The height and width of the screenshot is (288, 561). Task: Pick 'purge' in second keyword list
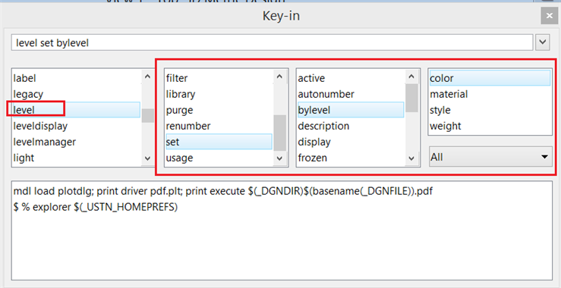[219, 110]
